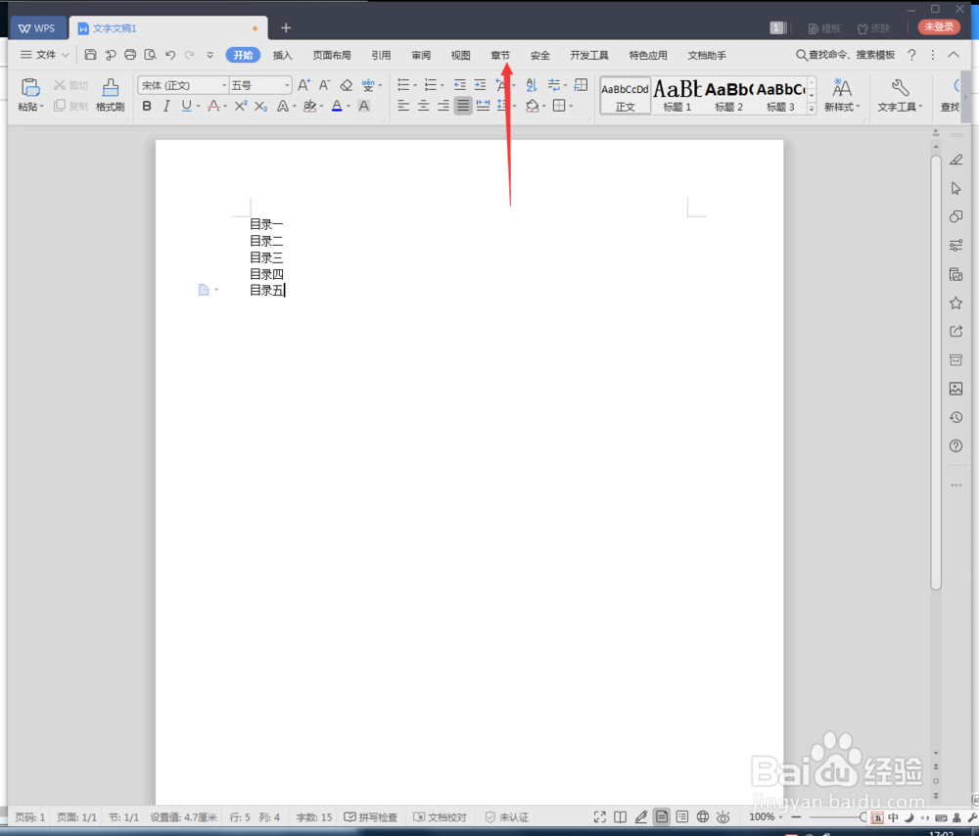This screenshot has height=836, width=979.
Task: Toggle character shading (A) button
Action: click(364, 106)
